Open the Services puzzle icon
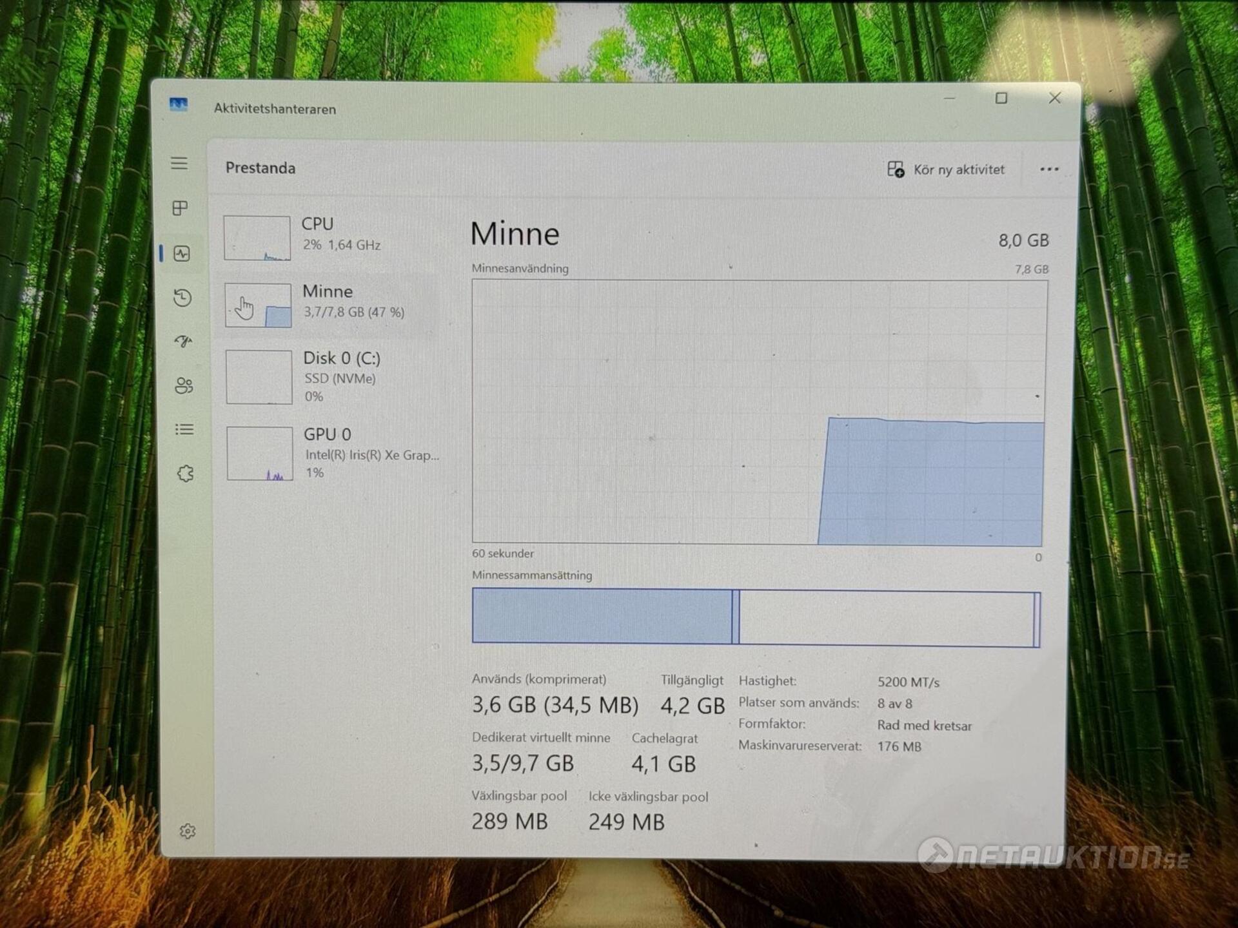This screenshot has height=928, width=1238. coord(185,474)
